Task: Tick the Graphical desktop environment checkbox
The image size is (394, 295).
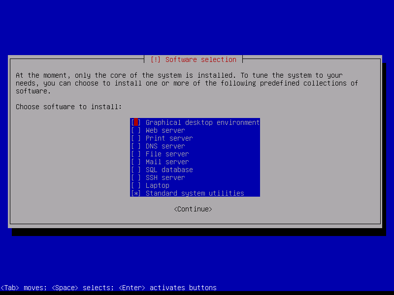Action: [x=136, y=122]
